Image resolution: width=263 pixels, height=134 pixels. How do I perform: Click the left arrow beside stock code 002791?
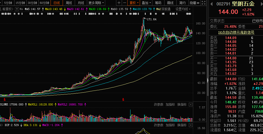click(212, 4)
